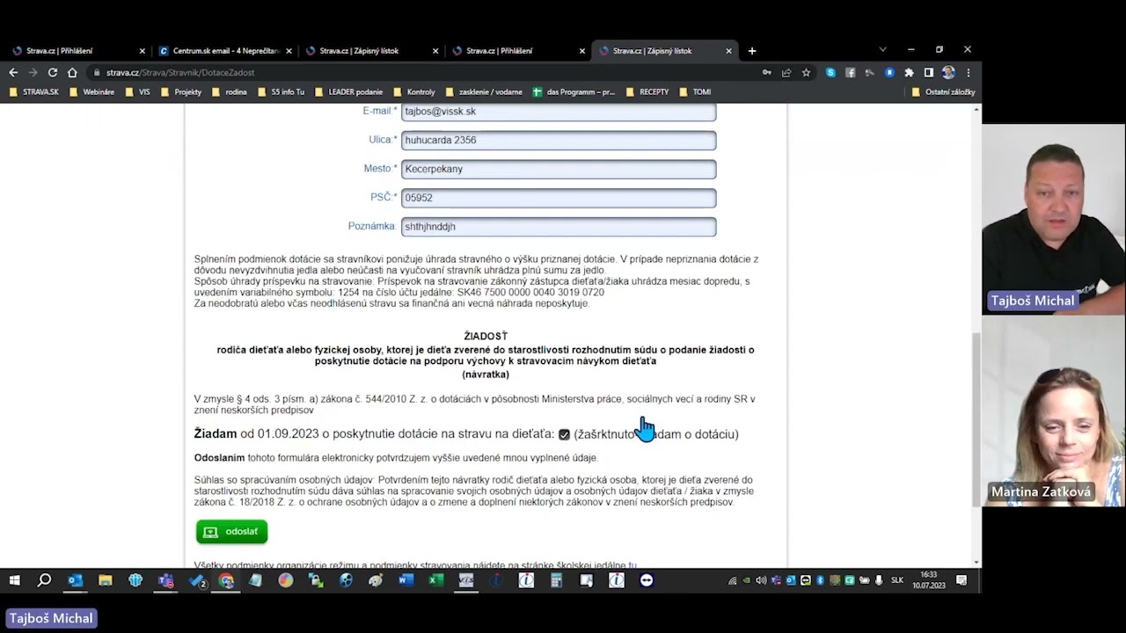Open the taskbar search icon
Screen dimensions: 1126x633
pos(44,580)
